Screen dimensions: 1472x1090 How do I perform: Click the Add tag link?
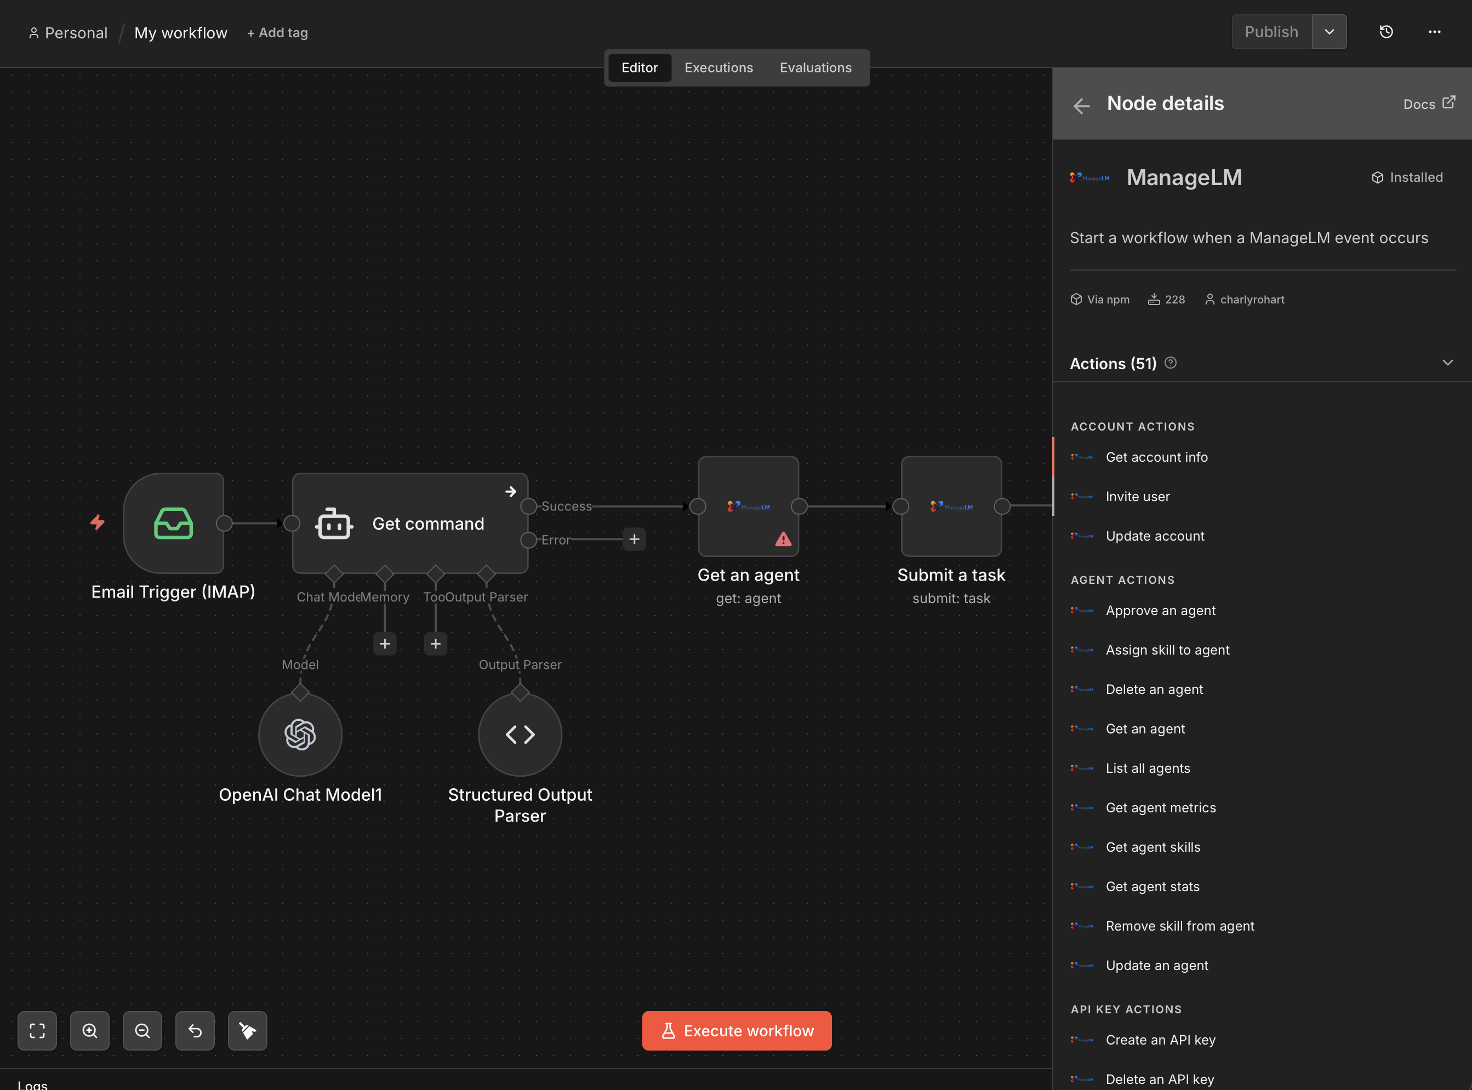pos(277,33)
